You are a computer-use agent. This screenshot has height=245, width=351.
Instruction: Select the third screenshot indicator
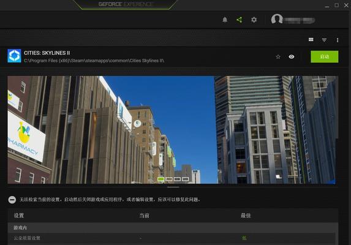[x=177, y=179]
